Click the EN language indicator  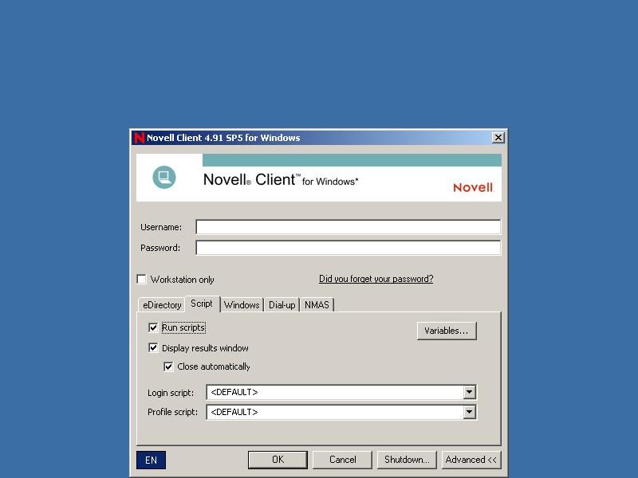point(151,460)
